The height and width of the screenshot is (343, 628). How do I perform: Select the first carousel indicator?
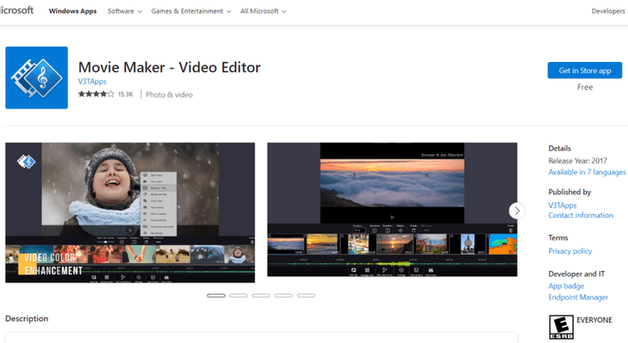pos(216,296)
